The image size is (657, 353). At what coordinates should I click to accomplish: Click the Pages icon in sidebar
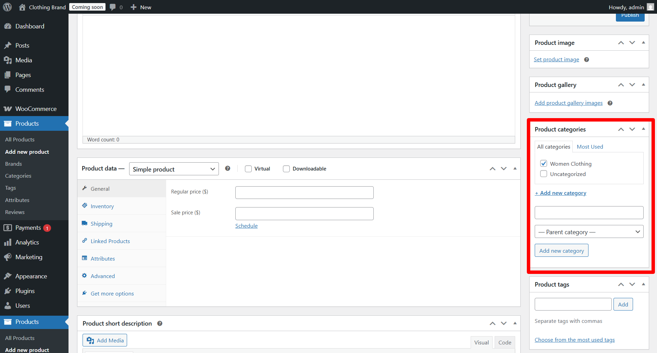[x=8, y=75]
